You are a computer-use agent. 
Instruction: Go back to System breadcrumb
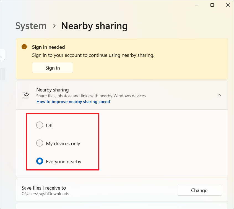tap(31, 26)
